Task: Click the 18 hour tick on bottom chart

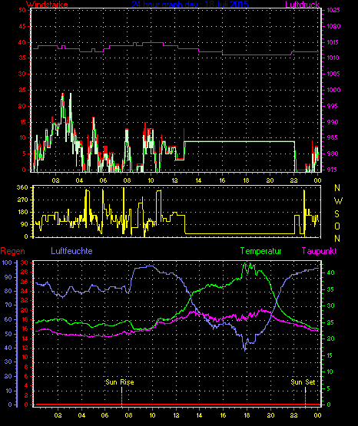Action: pyautogui.click(x=247, y=415)
